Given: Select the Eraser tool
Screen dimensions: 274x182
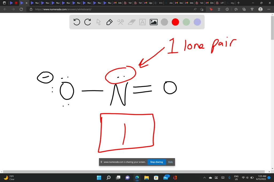Looking at the screenshot, I should click(x=131, y=22).
